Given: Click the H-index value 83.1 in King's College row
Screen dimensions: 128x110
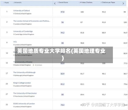Looking at the screenshot, I should (x=82, y=84).
